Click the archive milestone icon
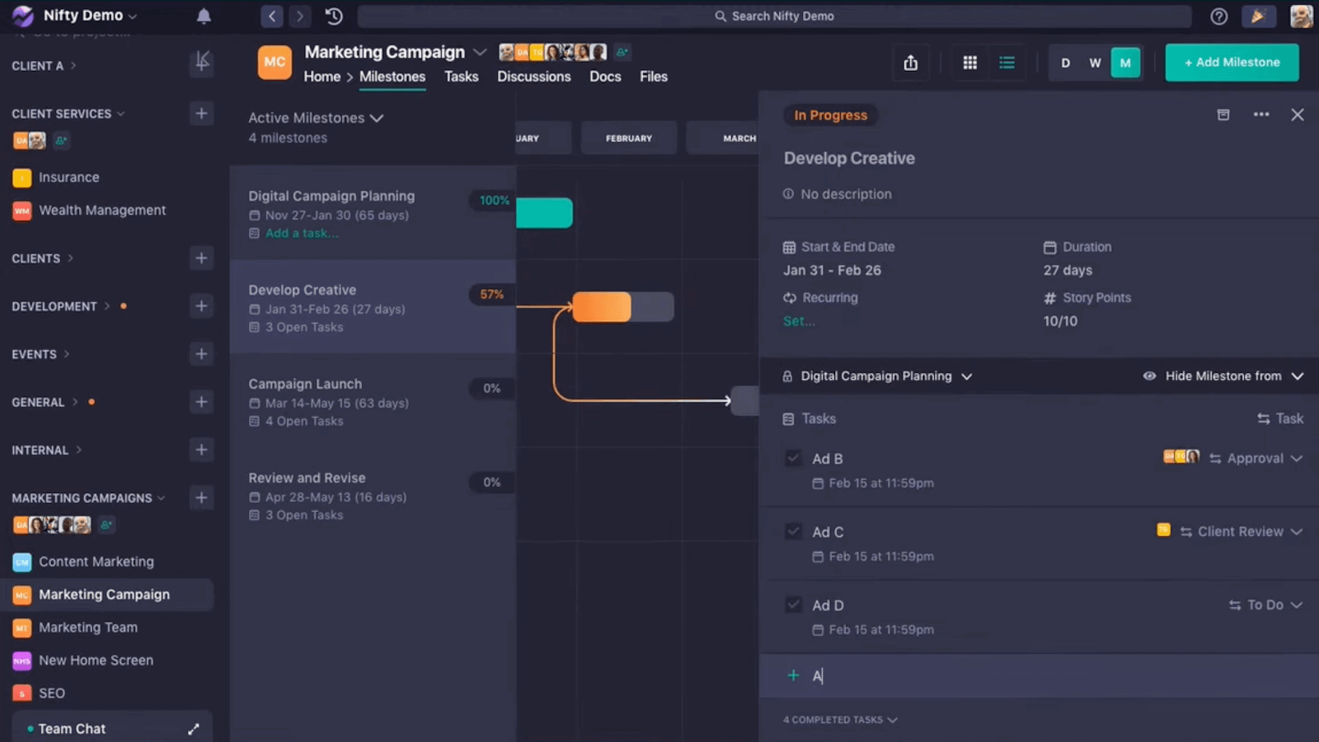Screen dimensions: 1319x742 click(x=1223, y=114)
